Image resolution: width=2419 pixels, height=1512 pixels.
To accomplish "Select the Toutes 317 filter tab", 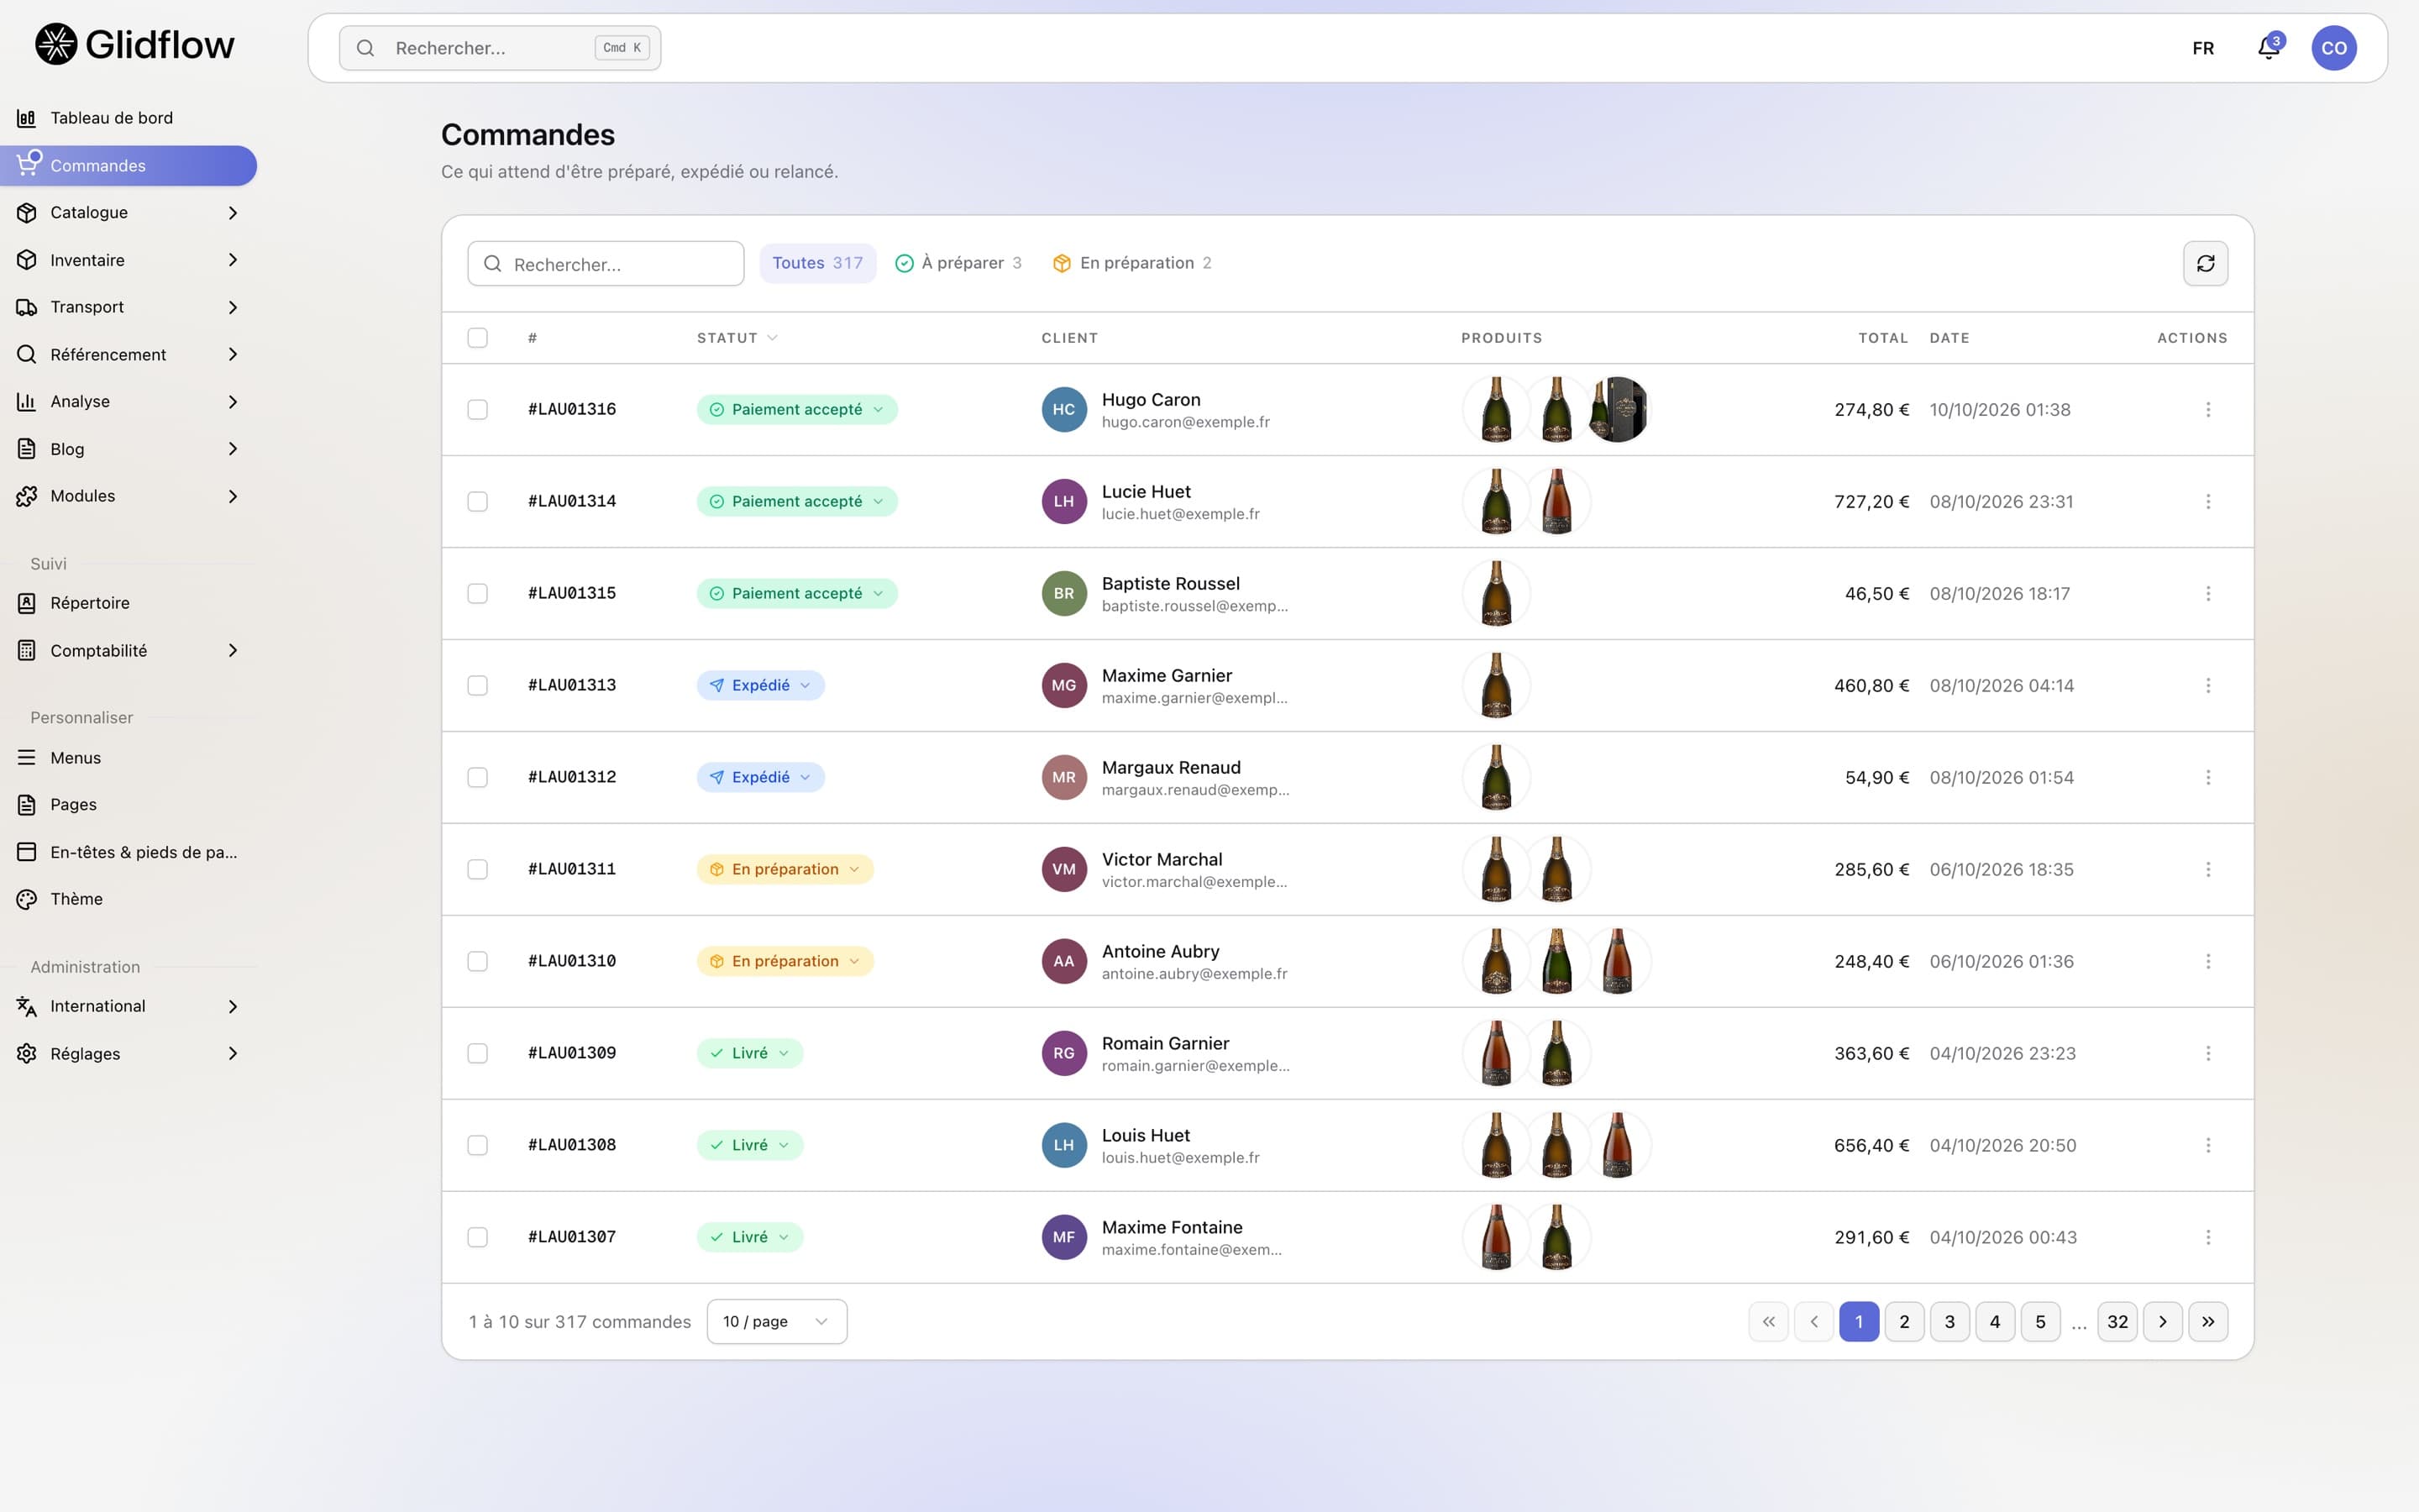I will pos(817,263).
